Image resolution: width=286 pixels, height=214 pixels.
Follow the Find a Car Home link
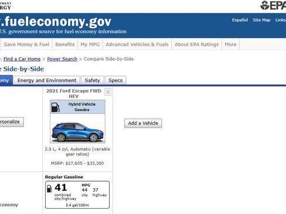[22, 59]
